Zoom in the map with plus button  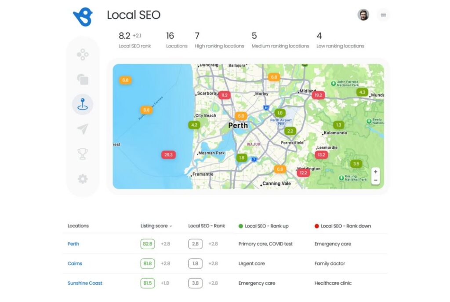click(x=375, y=172)
